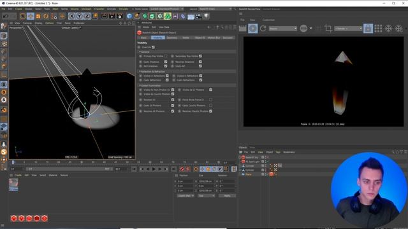Click the green Subdivision Surface generator icon
The width and height of the screenshot is (408, 229).
[x=145, y=17]
